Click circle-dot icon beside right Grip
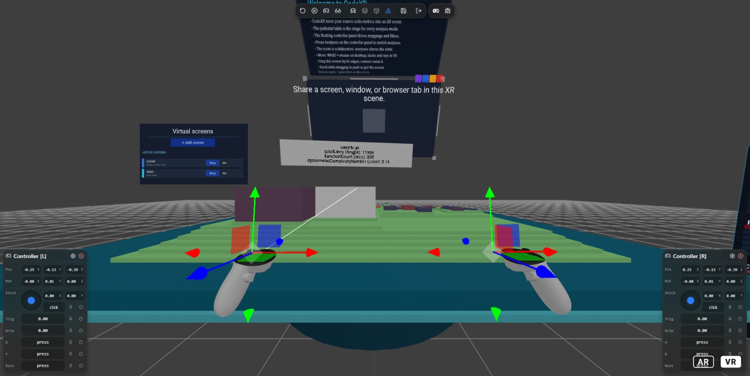 (x=740, y=331)
